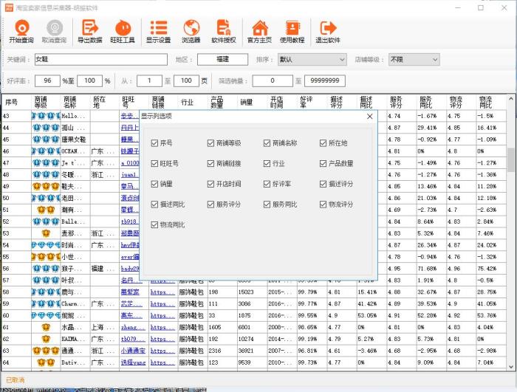Click diamond level icons in row 60

(46, 315)
